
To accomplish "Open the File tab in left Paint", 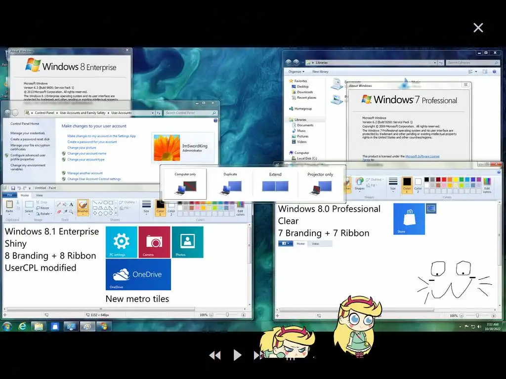I will coord(10,195).
